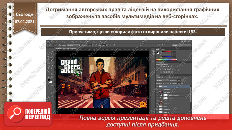
Task: Select the Gradient tool
Action: click(x=52, y=66)
